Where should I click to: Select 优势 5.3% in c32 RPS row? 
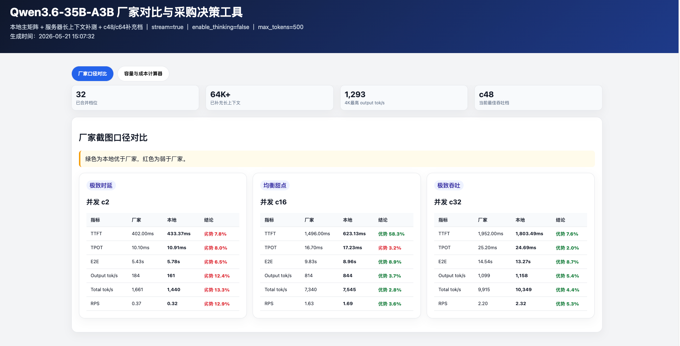567,304
